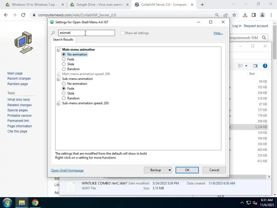The image size is (277, 208).
Task: Expand the hidden tray icons chevron
Action: point(242,203)
